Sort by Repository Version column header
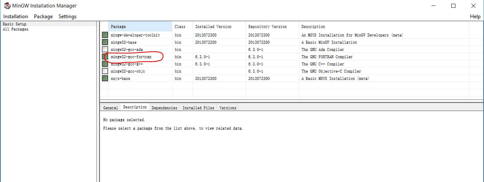This screenshot has height=182, width=484. (272, 27)
